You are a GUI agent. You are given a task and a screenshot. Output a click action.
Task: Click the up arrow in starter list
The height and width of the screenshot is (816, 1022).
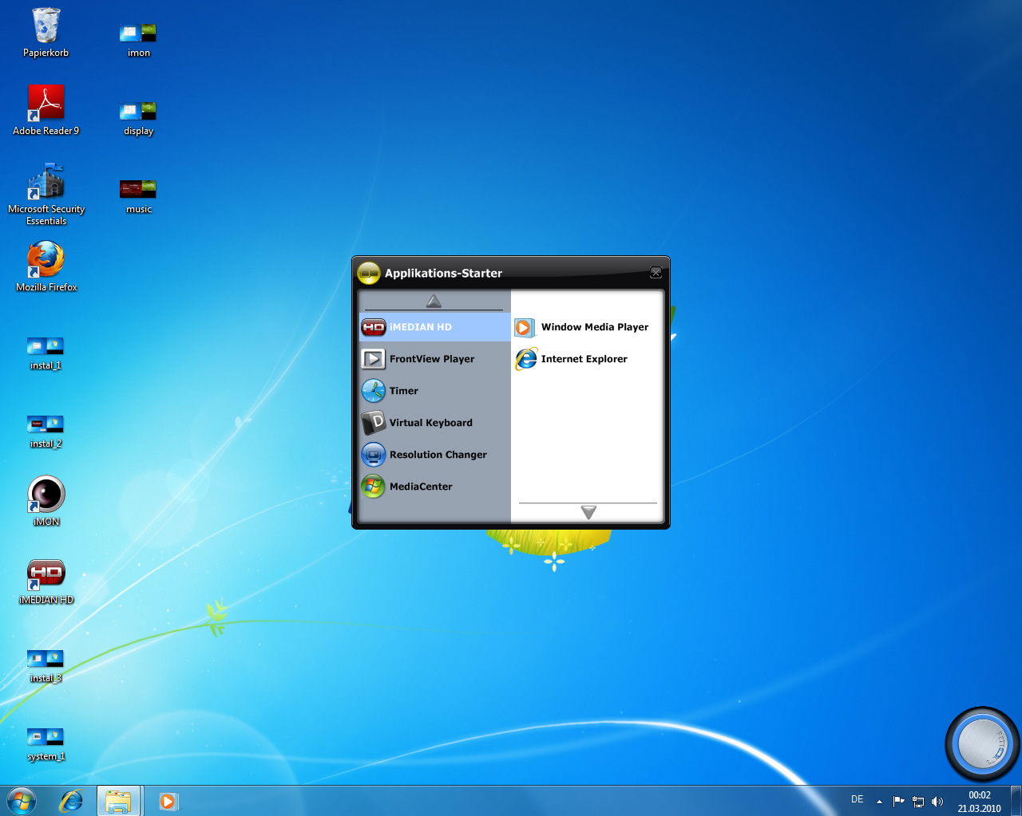pos(434,301)
